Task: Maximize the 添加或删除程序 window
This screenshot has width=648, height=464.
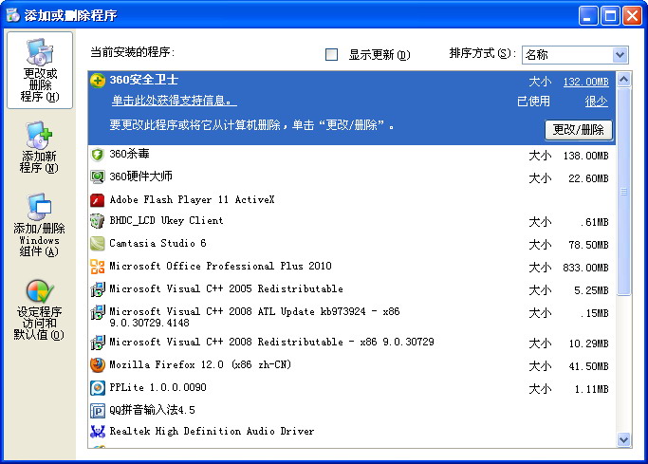Action: pyautogui.click(x=610, y=16)
